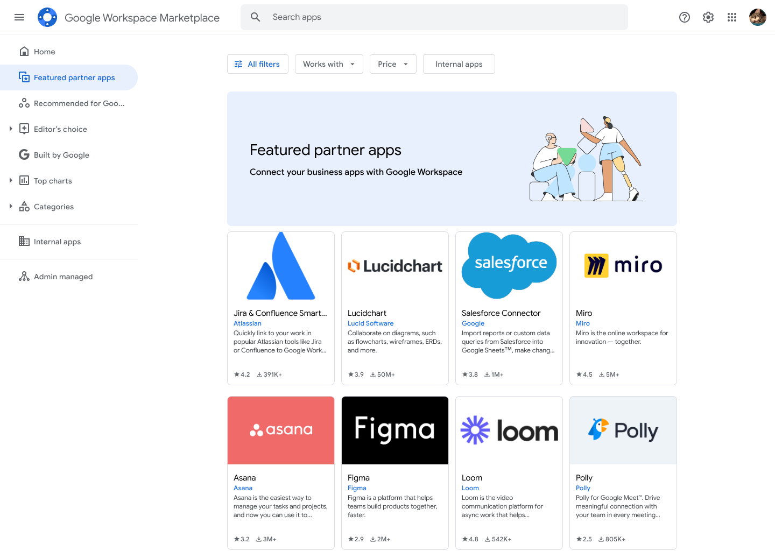Open the hamburger main menu

point(19,17)
